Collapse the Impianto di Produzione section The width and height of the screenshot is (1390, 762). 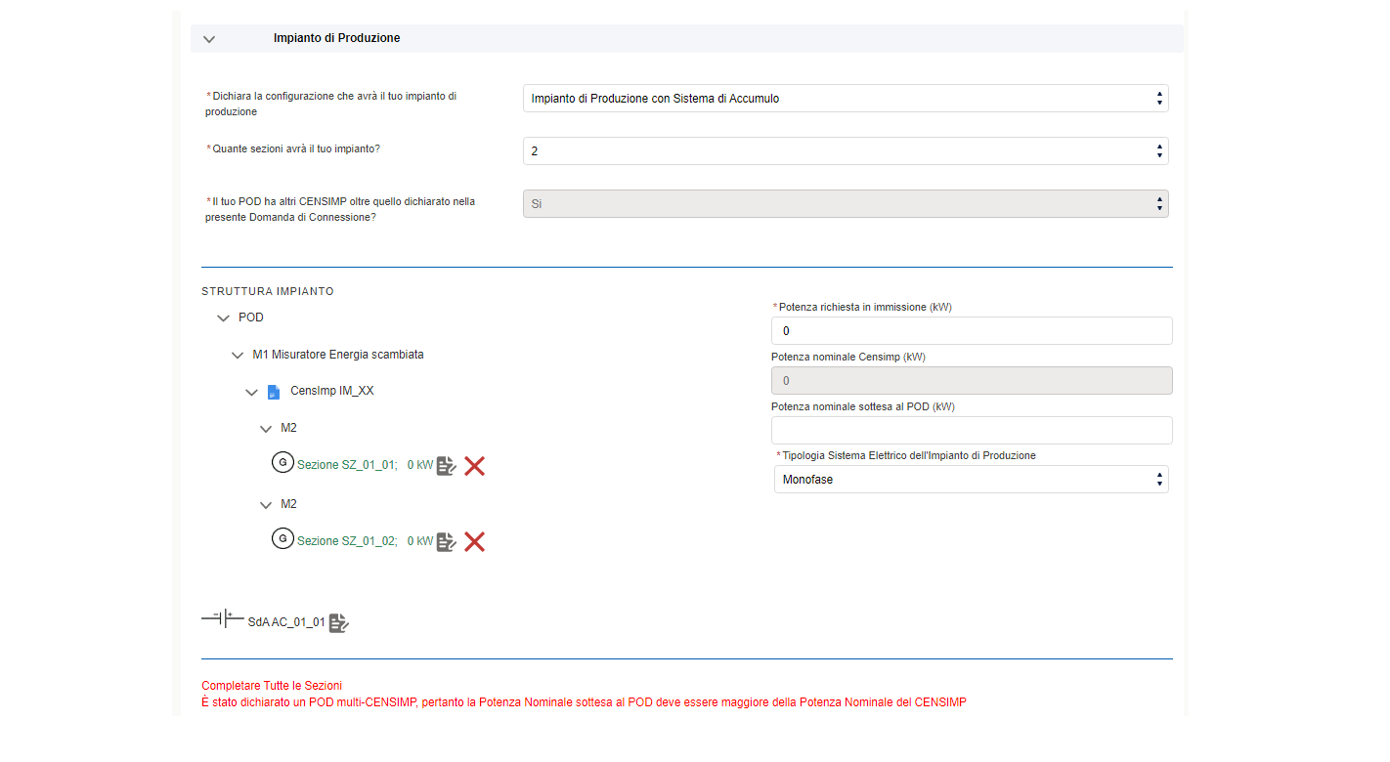coord(208,39)
